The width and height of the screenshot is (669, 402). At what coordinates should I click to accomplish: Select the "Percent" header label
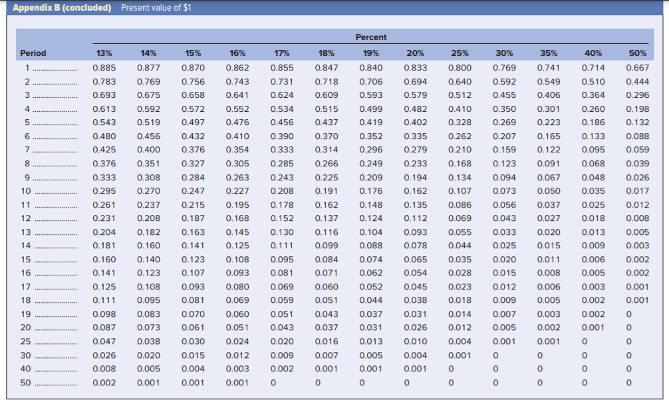point(370,37)
